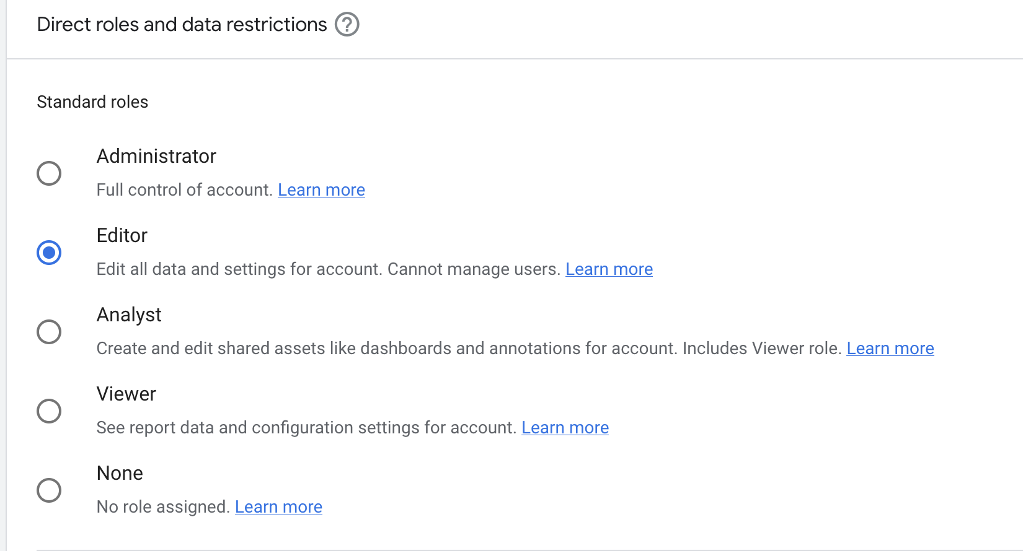1023x551 pixels.
Task: Follow Learn more link for Analyst role
Action: tap(890, 349)
